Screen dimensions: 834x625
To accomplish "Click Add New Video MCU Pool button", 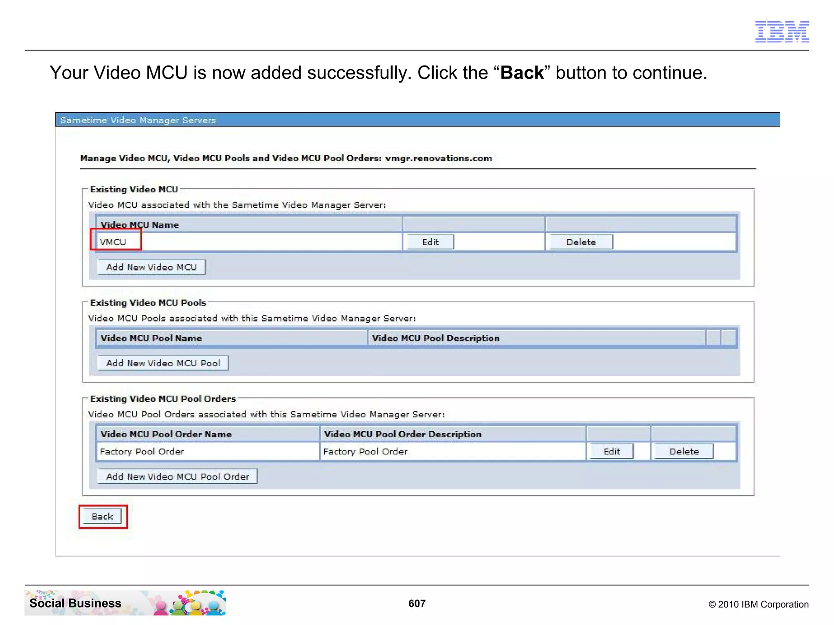I will 163,363.
